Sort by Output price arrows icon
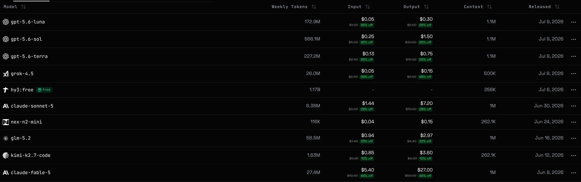The width and height of the screenshot is (581, 182). point(426,7)
